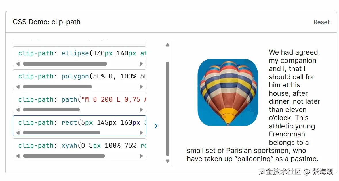Click right scroll arrow in rect example
The image size is (339, 181).
pyautogui.click(x=141, y=133)
